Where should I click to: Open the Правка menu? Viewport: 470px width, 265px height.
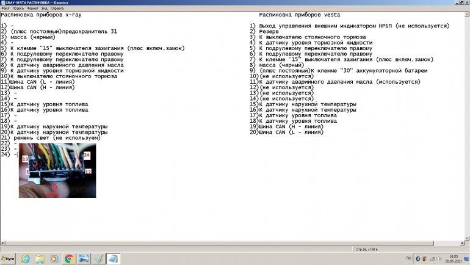point(19,9)
